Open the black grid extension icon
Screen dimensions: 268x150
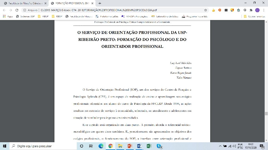pyautogui.click(x=226, y=10)
